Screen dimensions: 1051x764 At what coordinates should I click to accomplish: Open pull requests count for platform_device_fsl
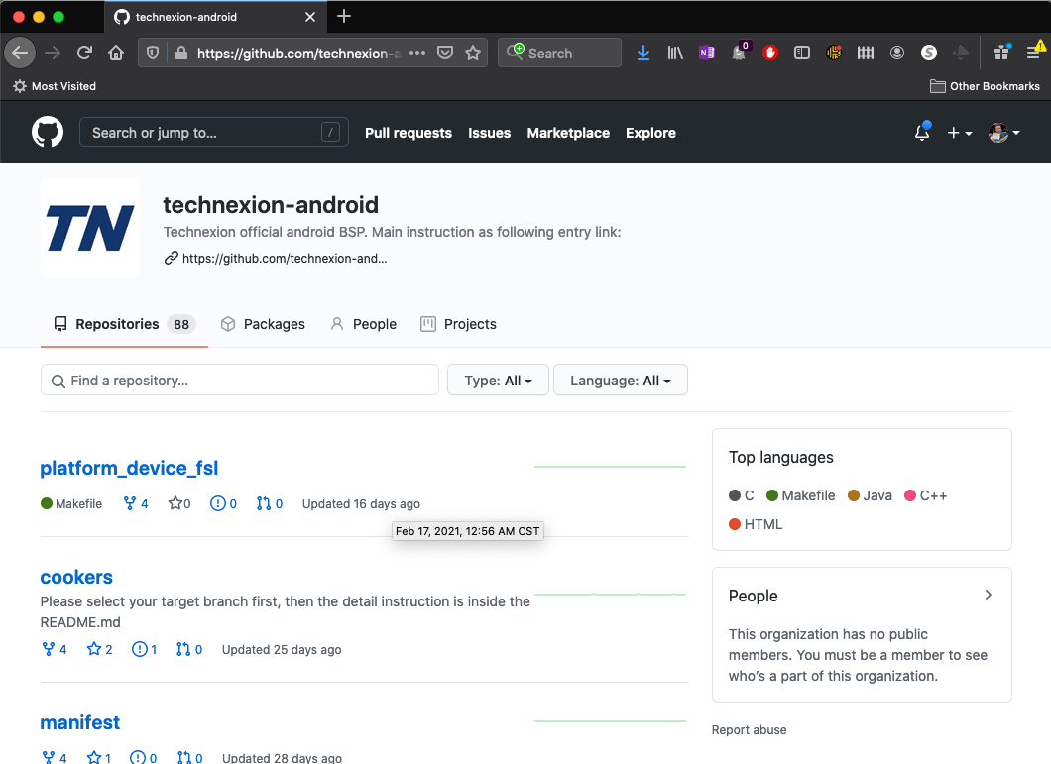point(270,503)
